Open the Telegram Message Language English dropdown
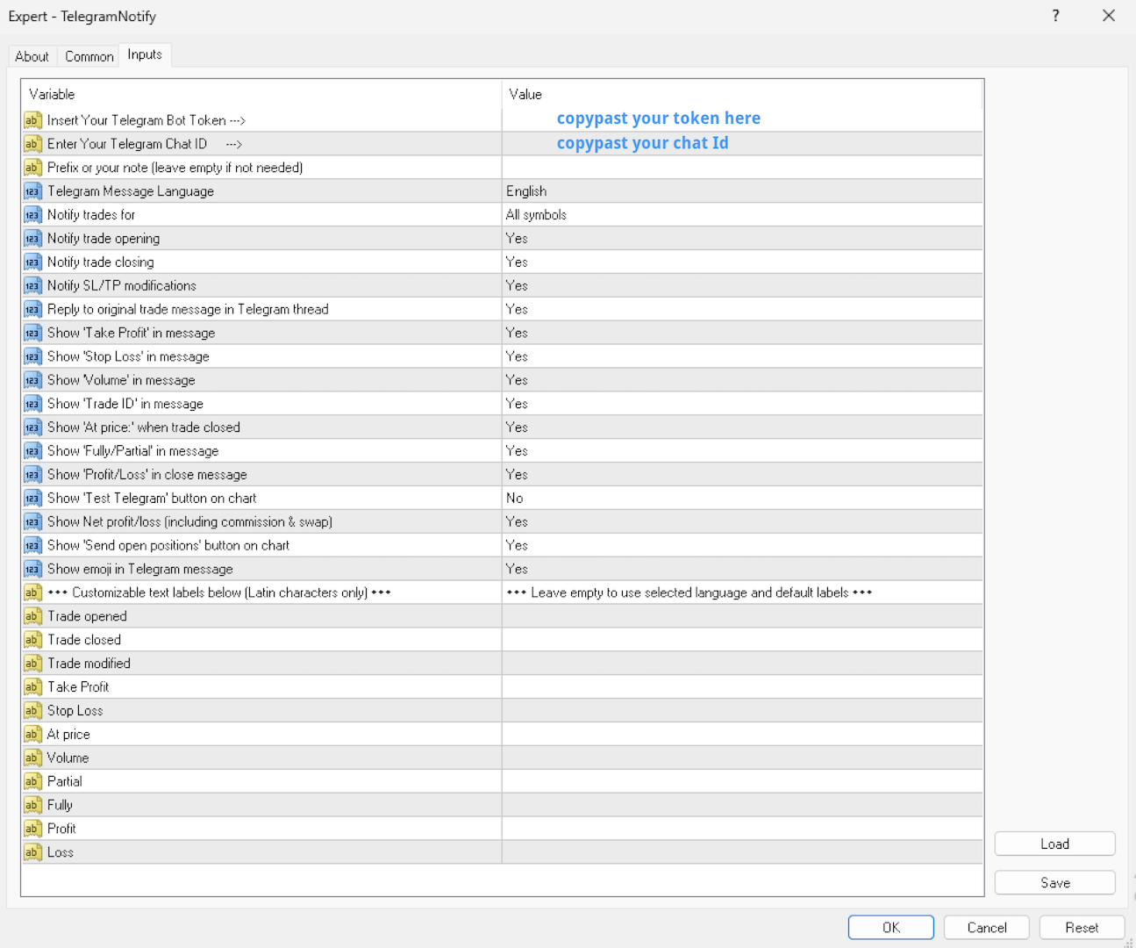Screen dimensions: 1136x948 pyautogui.click(x=526, y=191)
